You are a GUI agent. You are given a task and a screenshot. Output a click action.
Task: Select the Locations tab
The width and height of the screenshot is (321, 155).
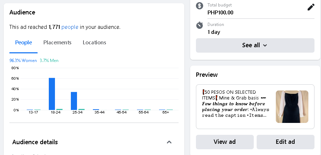(x=94, y=43)
